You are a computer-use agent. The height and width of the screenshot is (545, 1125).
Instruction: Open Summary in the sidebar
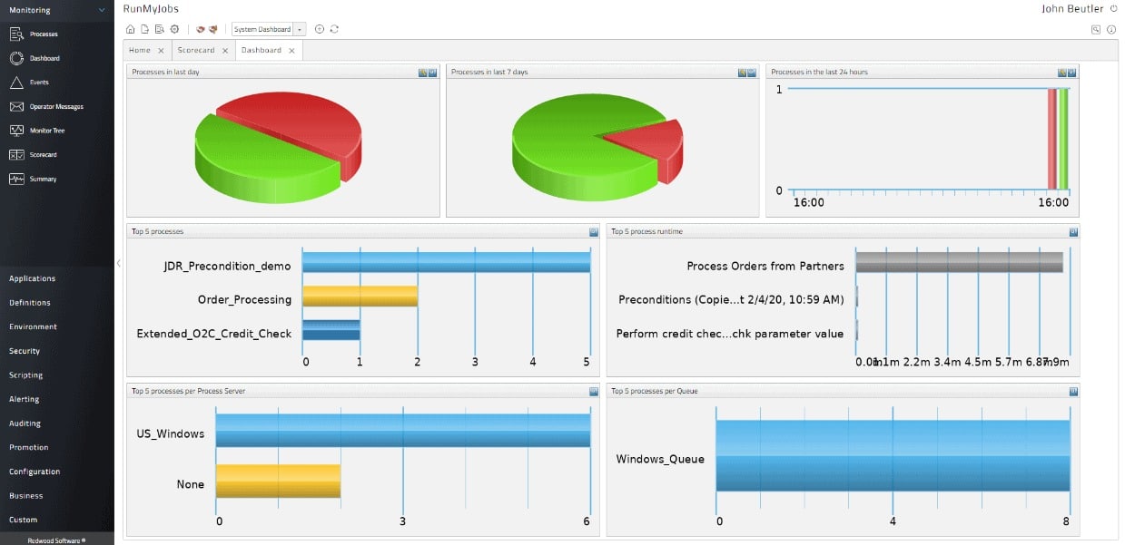[33, 179]
